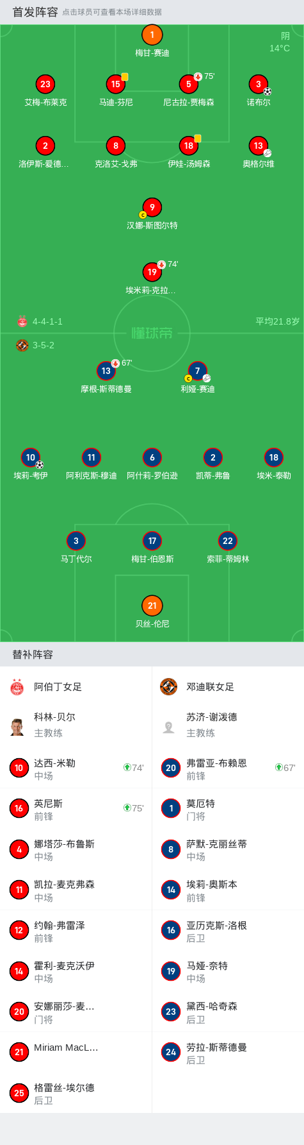Open substitute goalkeeper 莫厄特 details

pyautogui.click(x=228, y=809)
